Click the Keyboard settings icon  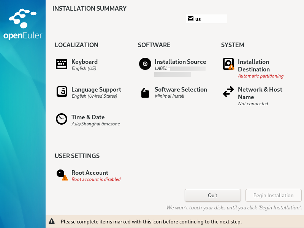[x=62, y=64]
